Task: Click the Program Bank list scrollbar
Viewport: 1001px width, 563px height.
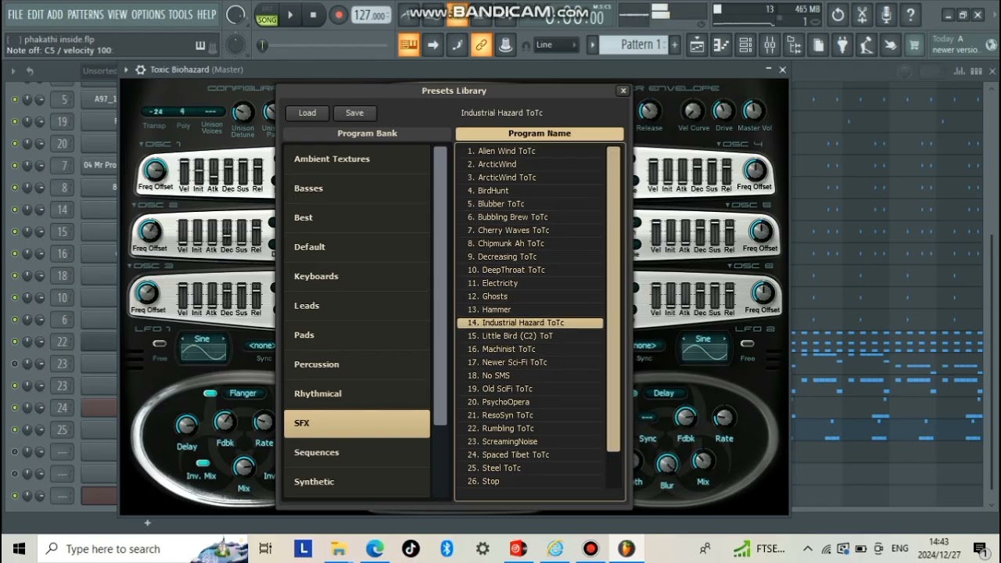Action: pos(440,285)
